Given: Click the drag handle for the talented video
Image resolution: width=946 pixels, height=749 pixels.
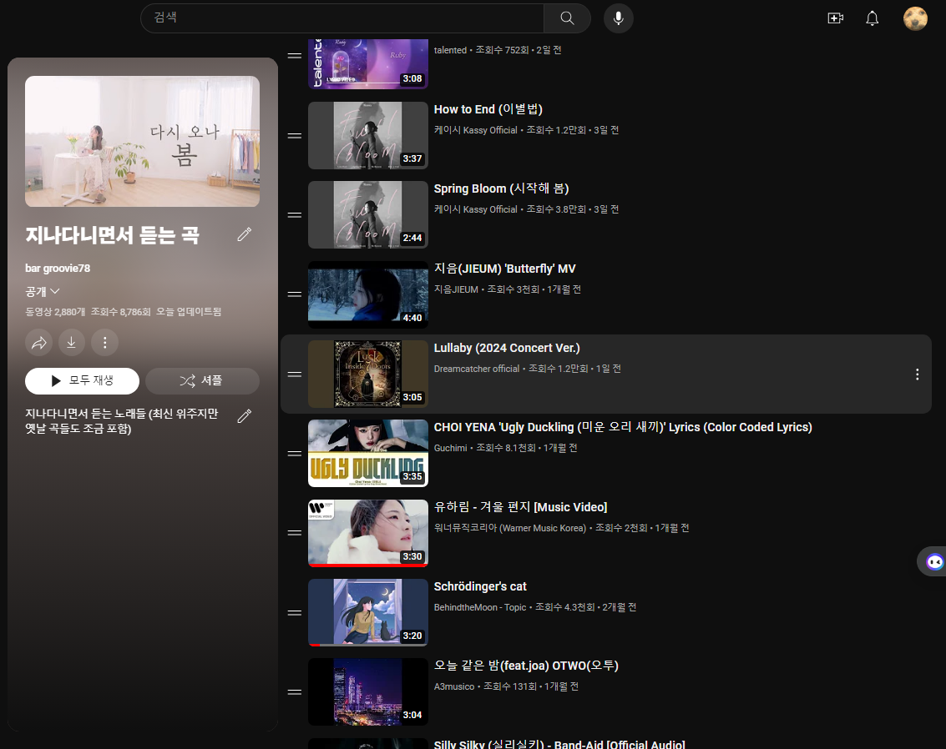Looking at the screenshot, I should [295, 55].
